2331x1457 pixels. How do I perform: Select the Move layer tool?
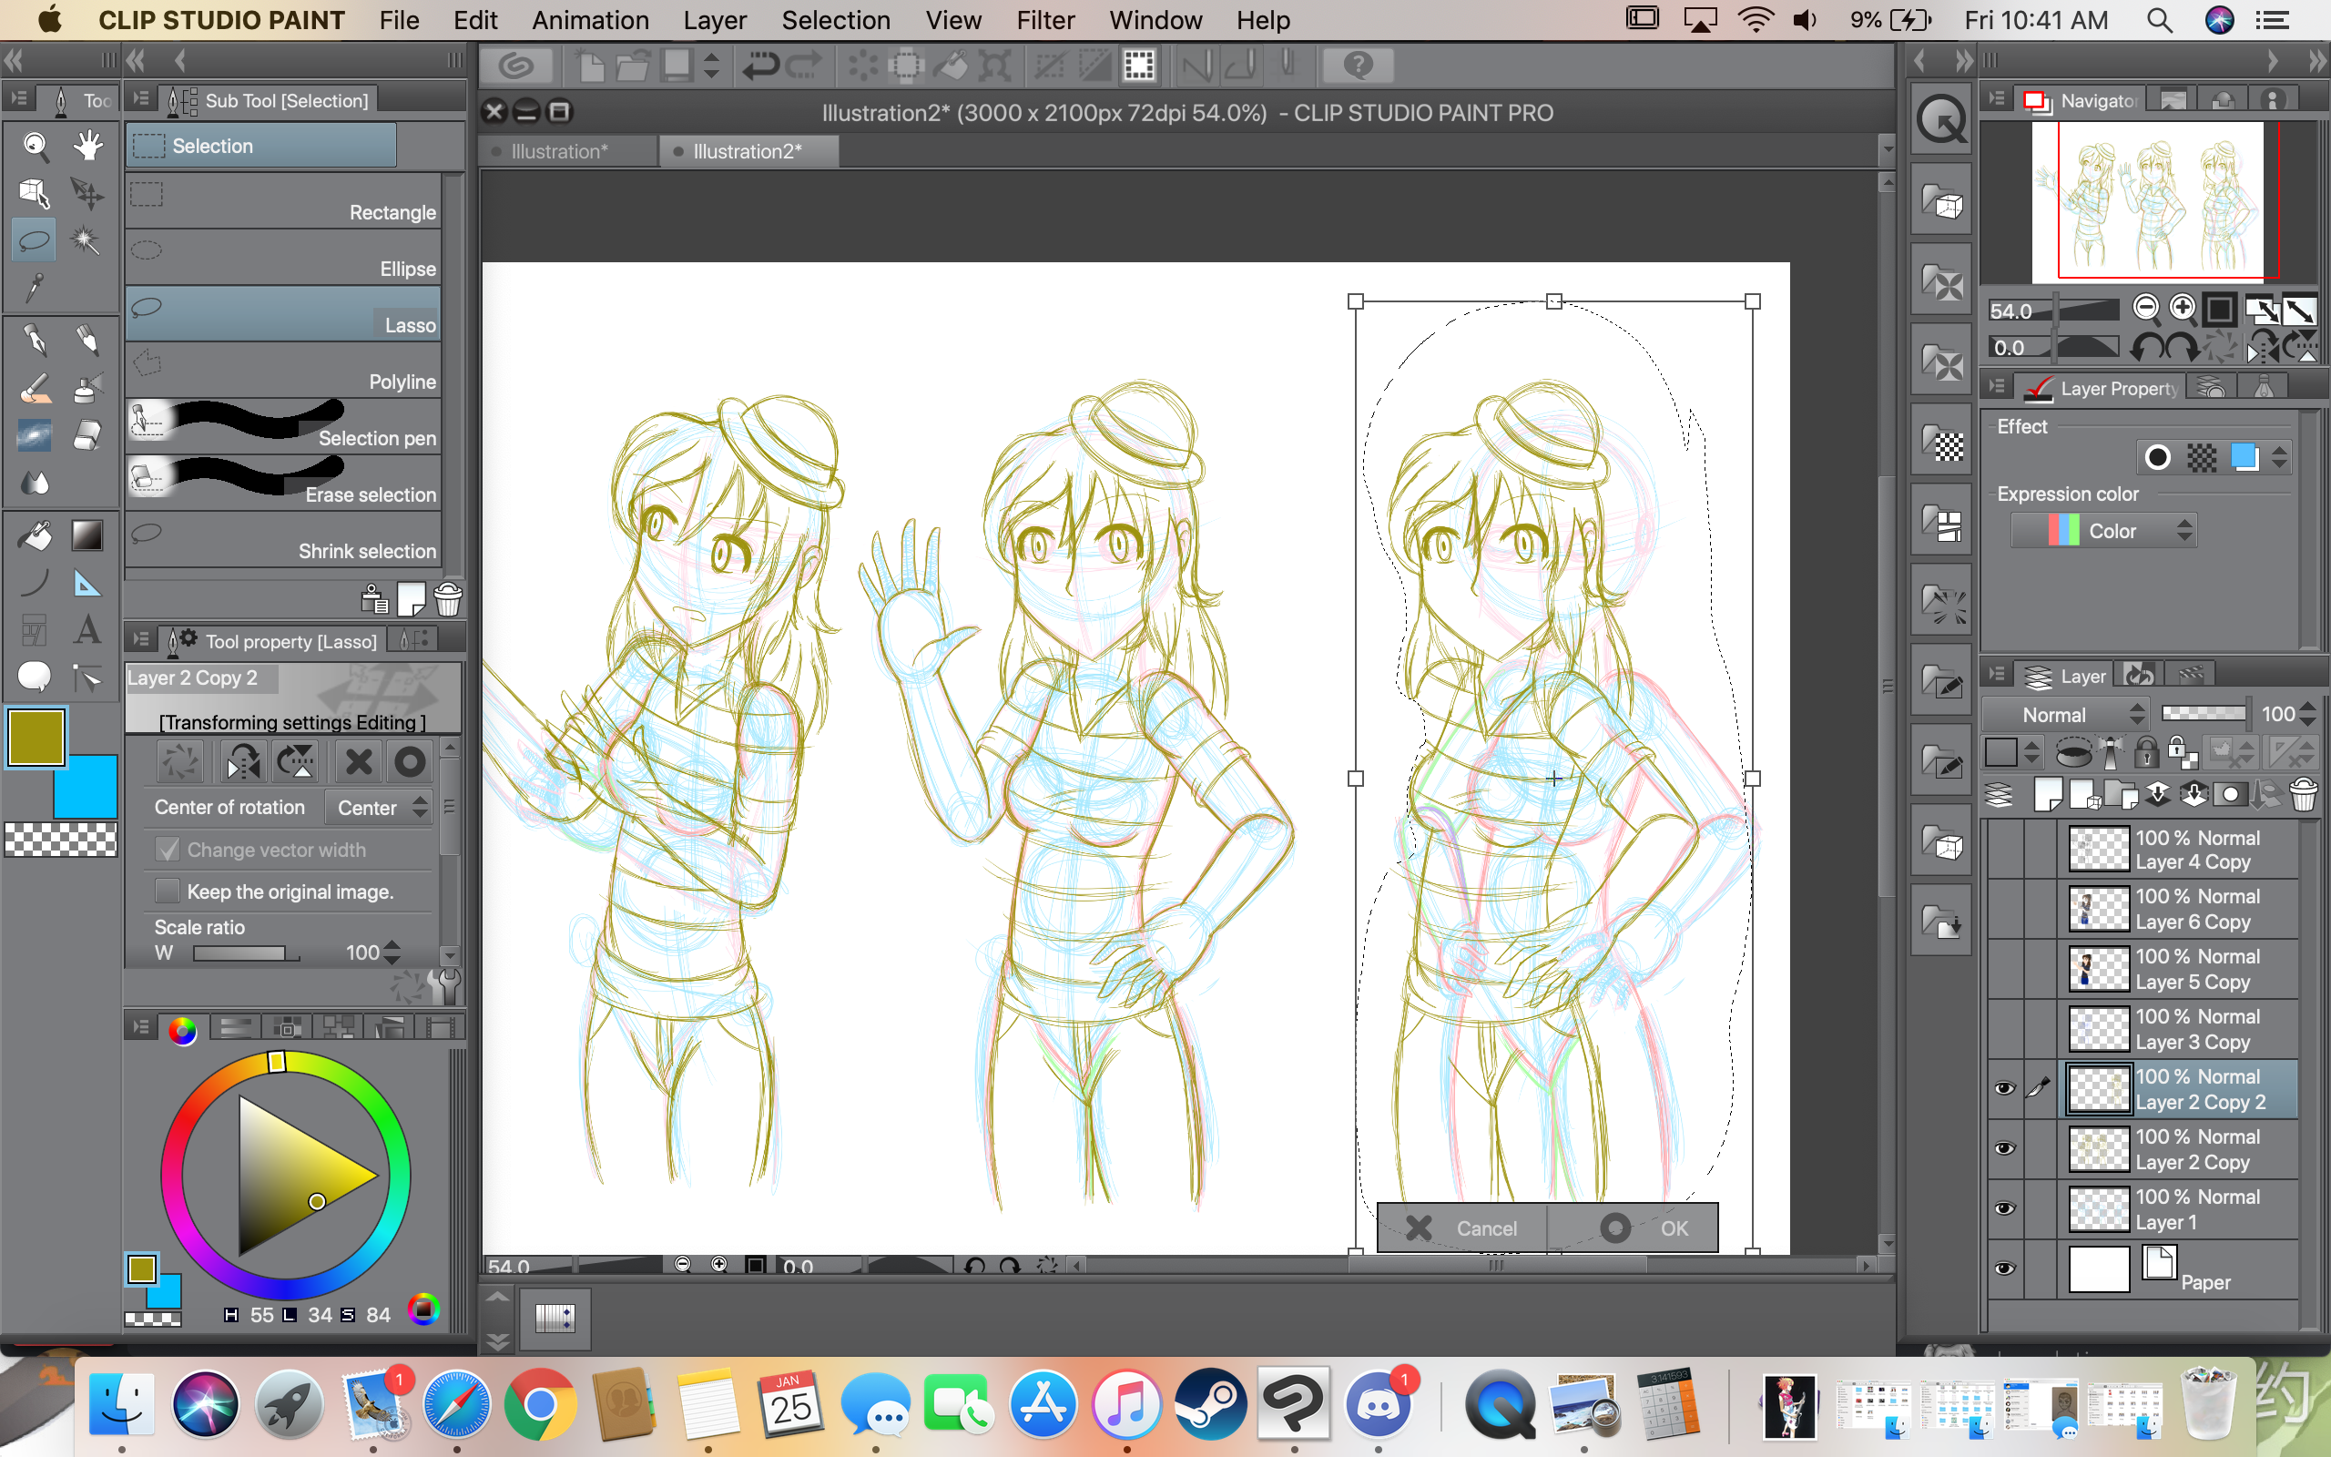[x=87, y=193]
